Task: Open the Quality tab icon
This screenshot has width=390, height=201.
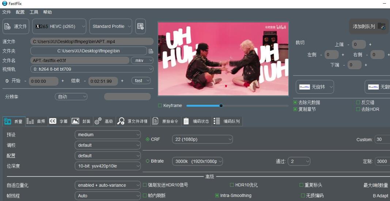Action: coord(7,121)
